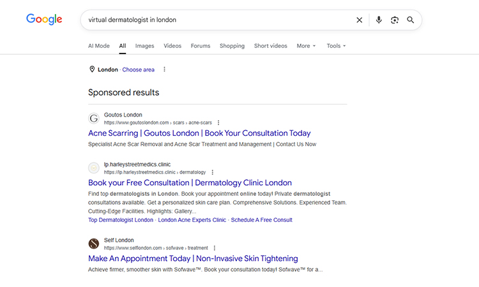Switch to the AI Mode tab
Viewport: 479px width, 287px height.
98,46
